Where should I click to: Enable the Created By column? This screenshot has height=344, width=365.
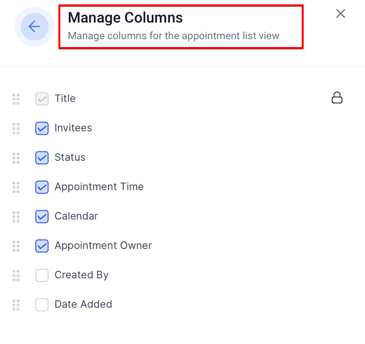(x=42, y=275)
